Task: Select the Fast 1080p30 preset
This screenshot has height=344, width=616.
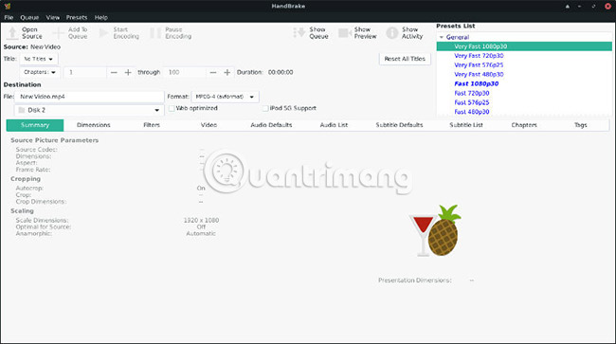Action: 476,83
